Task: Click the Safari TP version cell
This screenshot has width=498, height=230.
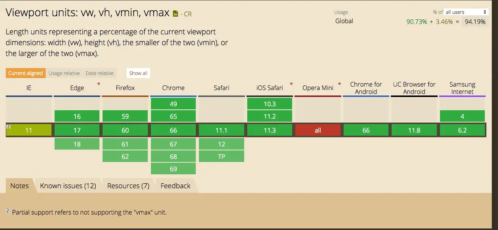Action: click(221, 157)
